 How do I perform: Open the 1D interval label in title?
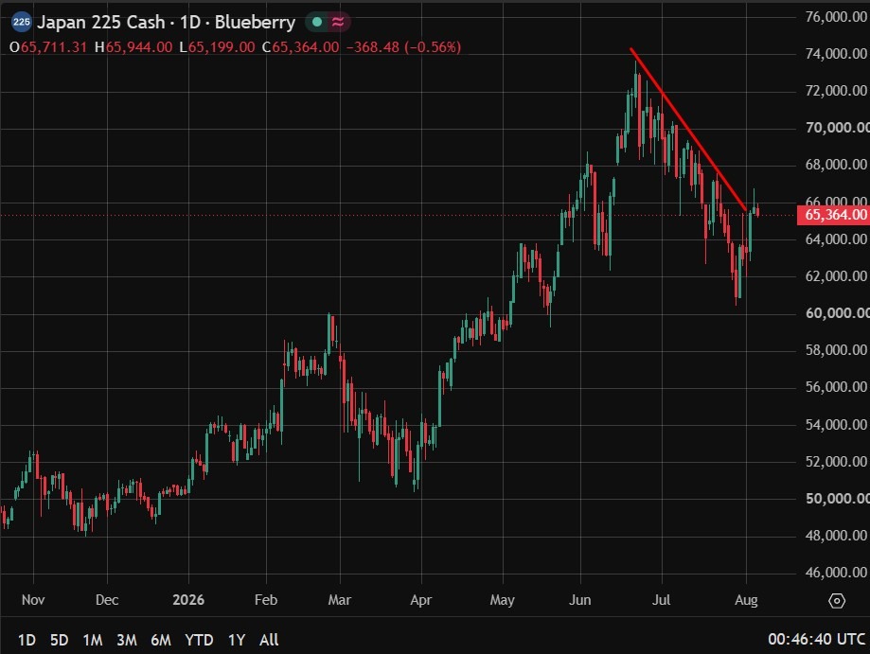[x=190, y=22]
